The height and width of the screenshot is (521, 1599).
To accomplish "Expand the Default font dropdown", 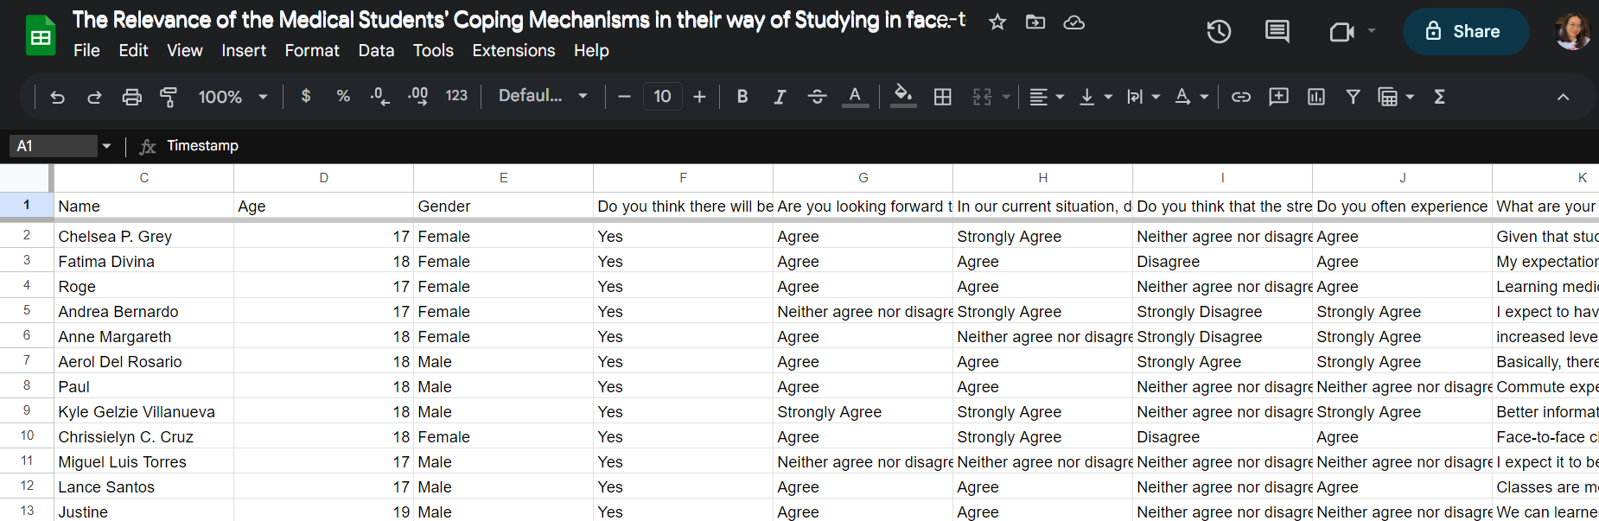I will point(543,96).
